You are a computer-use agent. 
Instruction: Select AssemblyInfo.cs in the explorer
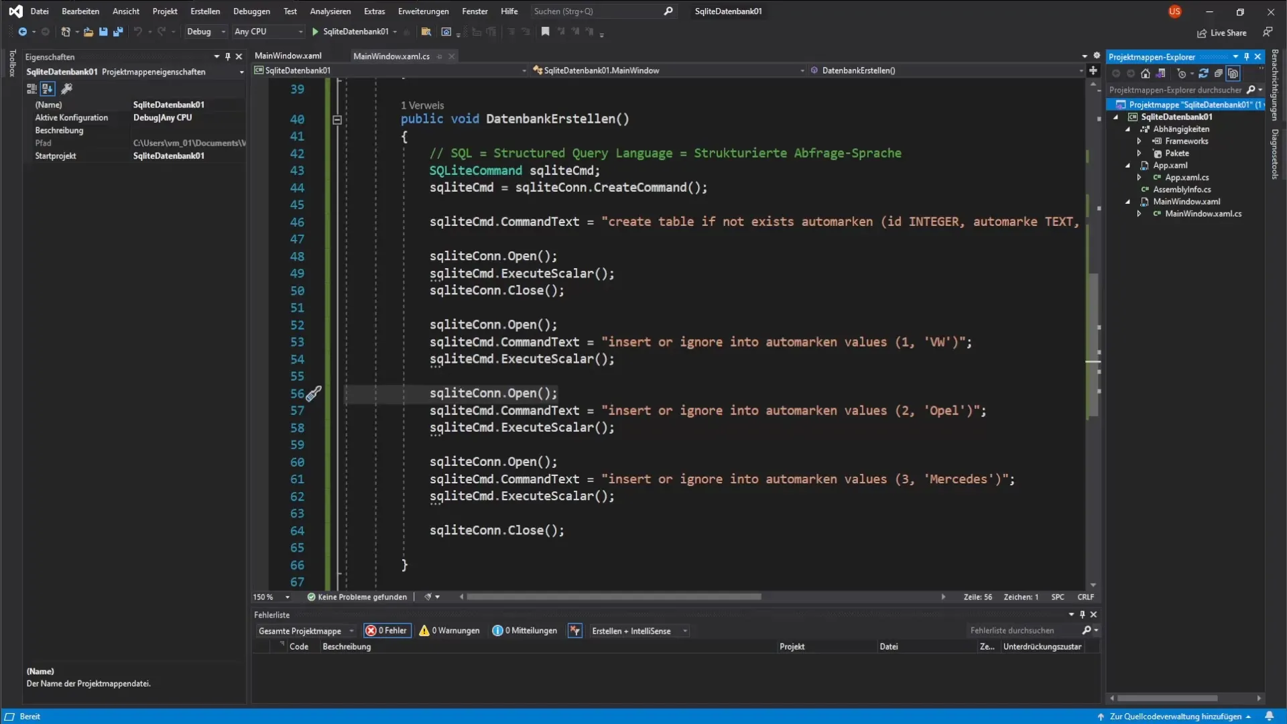[1182, 190]
